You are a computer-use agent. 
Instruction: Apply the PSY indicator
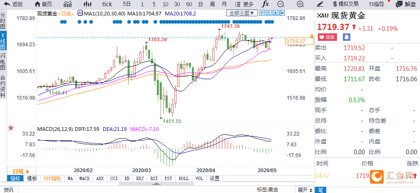(x=168, y=178)
